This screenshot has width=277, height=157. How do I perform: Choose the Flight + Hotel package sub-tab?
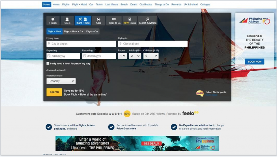tap(54, 31)
